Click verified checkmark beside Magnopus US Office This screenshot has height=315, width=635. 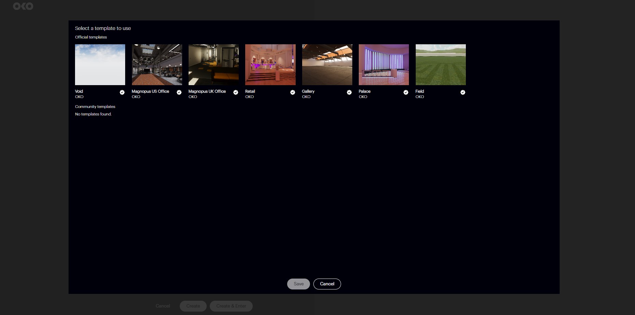(179, 92)
